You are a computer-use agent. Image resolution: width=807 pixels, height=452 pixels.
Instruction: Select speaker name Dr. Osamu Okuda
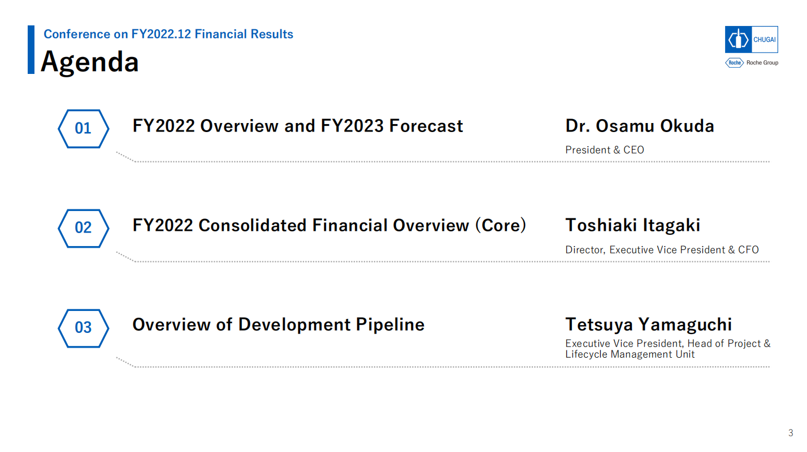(x=640, y=125)
